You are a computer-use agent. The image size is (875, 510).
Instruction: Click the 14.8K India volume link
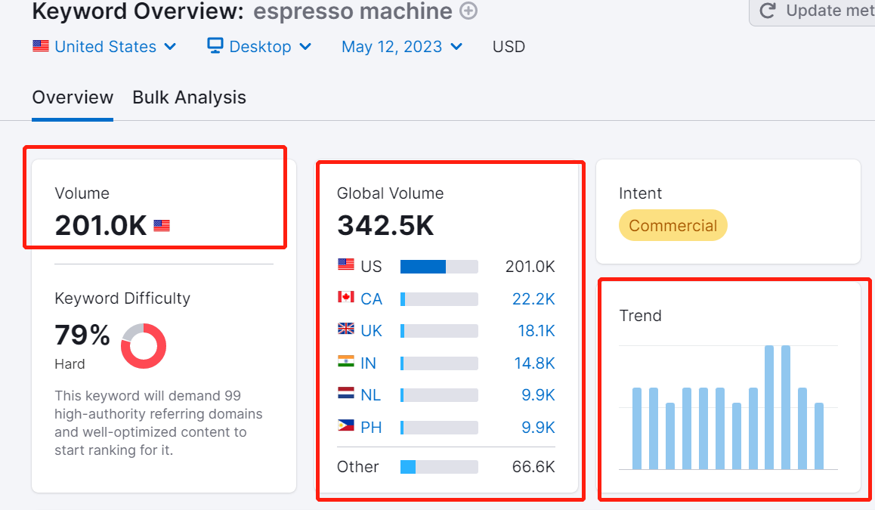[x=534, y=363]
